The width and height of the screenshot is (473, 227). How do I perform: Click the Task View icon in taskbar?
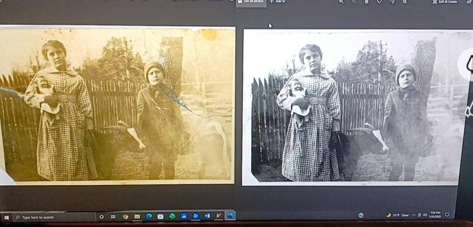113,216
